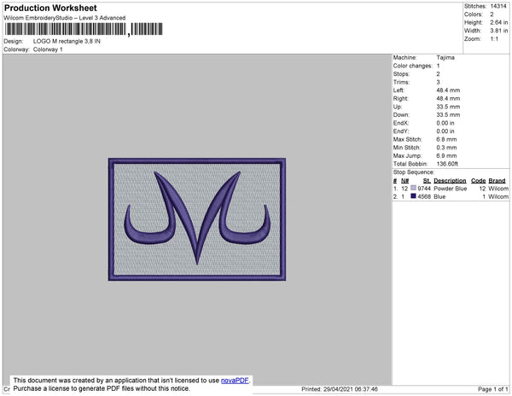Select the EndX label
The image size is (512, 396).
coord(401,123)
